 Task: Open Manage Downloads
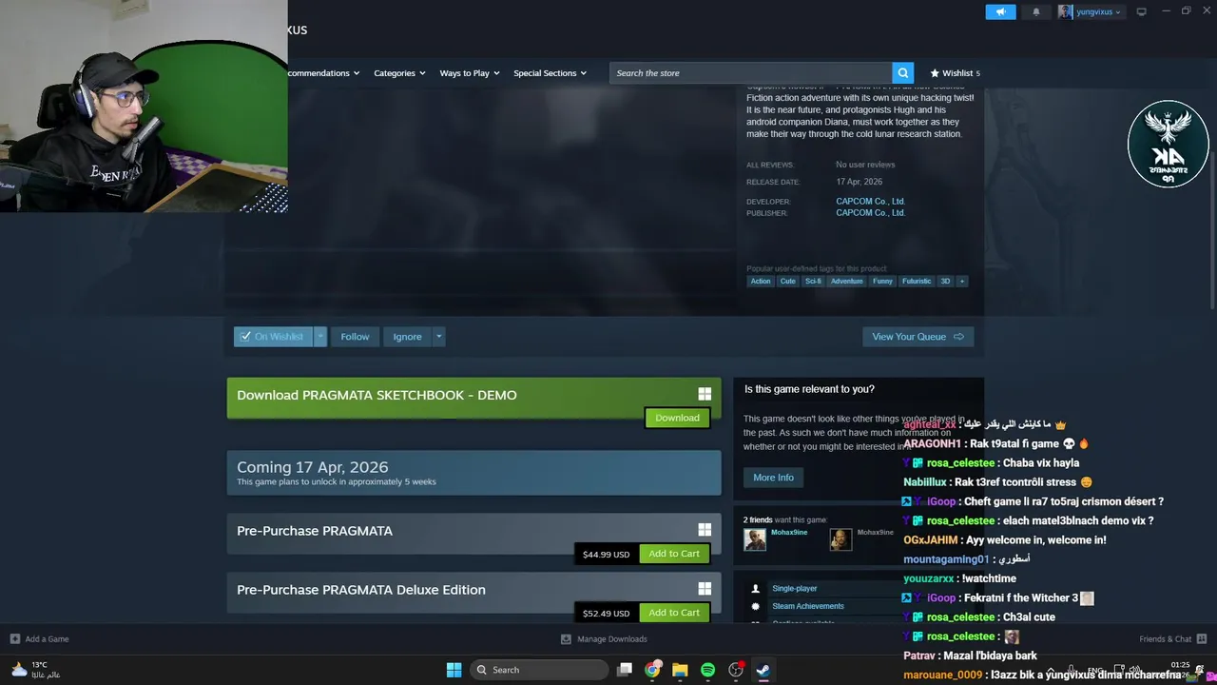604,639
